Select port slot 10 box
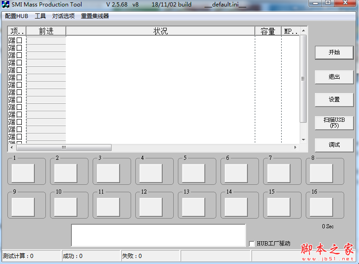The height and width of the screenshot is (264, 359). point(65,207)
